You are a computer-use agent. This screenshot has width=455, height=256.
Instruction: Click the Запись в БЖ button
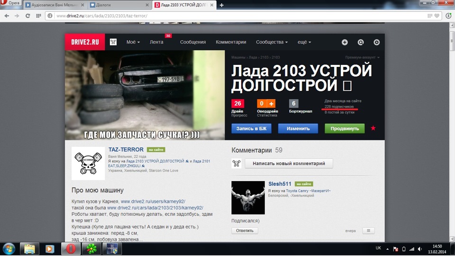click(x=251, y=128)
